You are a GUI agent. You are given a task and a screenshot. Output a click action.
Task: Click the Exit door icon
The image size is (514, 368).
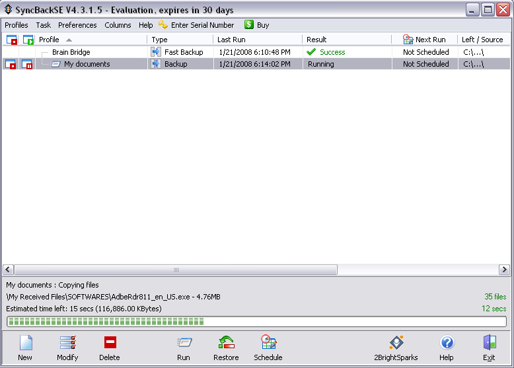(490, 342)
